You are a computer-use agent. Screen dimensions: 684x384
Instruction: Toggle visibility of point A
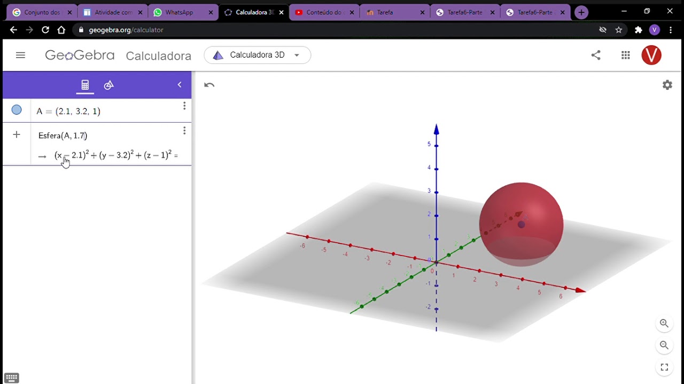point(17,110)
